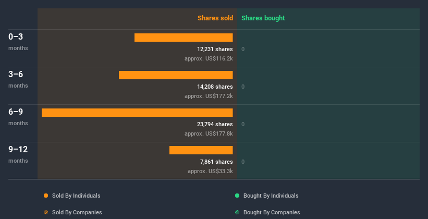Viewport: 428px width, 219px height.
Task: Select the Sold By Individuals legend label
Action: point(76,196)
